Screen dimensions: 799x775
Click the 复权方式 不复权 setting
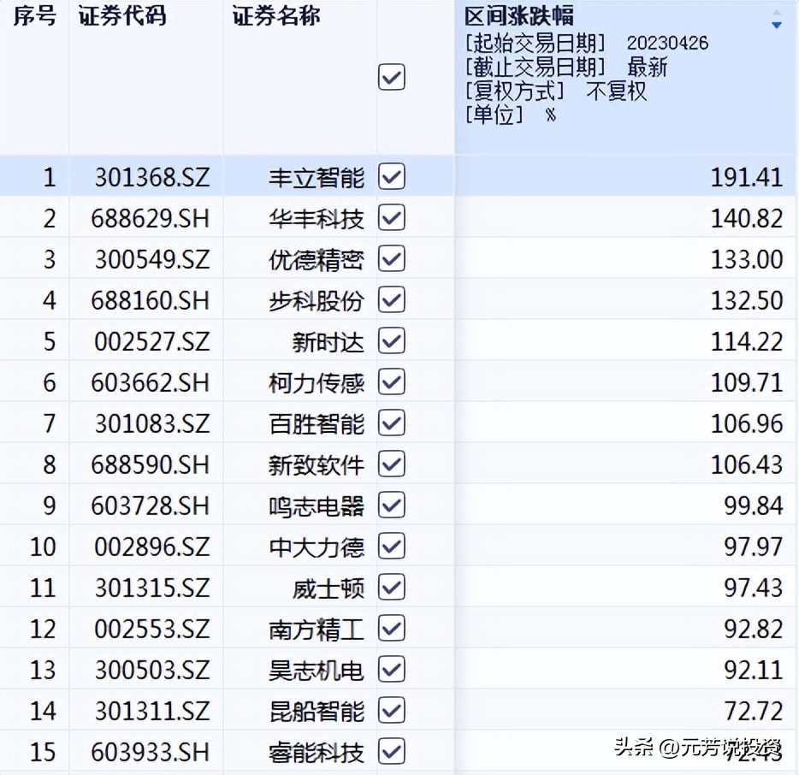click(555, 91)
